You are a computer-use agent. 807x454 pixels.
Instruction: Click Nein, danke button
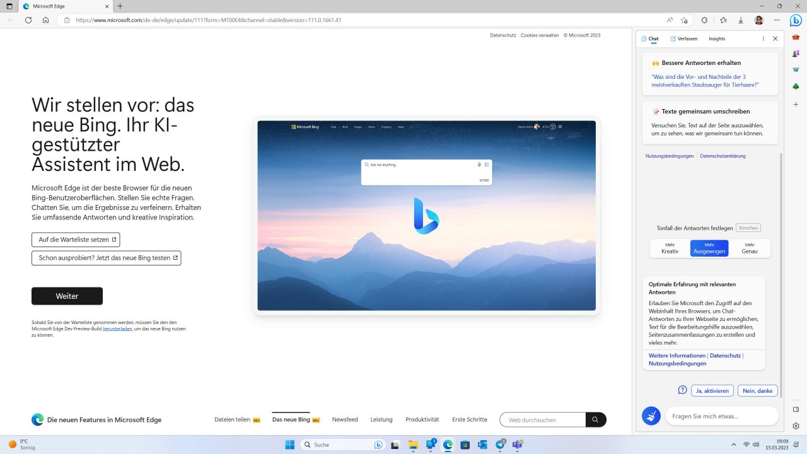pyautogui.click(x=758, y=391)
